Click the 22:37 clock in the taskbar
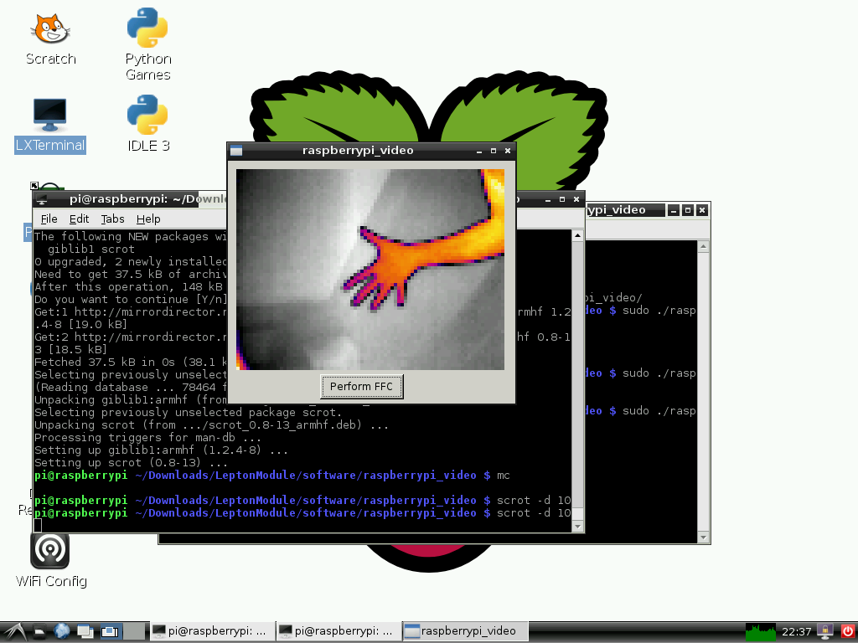Image resolution: width=858 pixels, height=643 pixels. 796,631
